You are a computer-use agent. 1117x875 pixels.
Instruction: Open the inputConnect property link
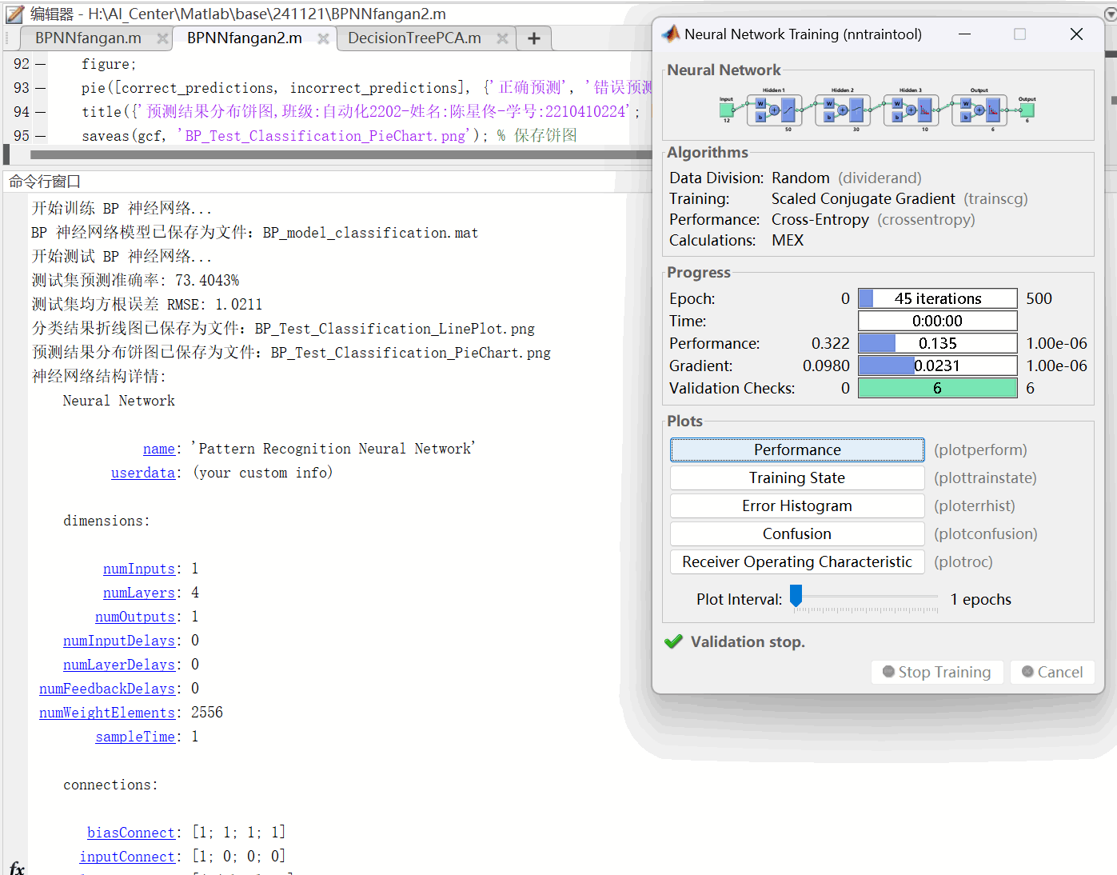pyautogui.click(x=127, y=857)
